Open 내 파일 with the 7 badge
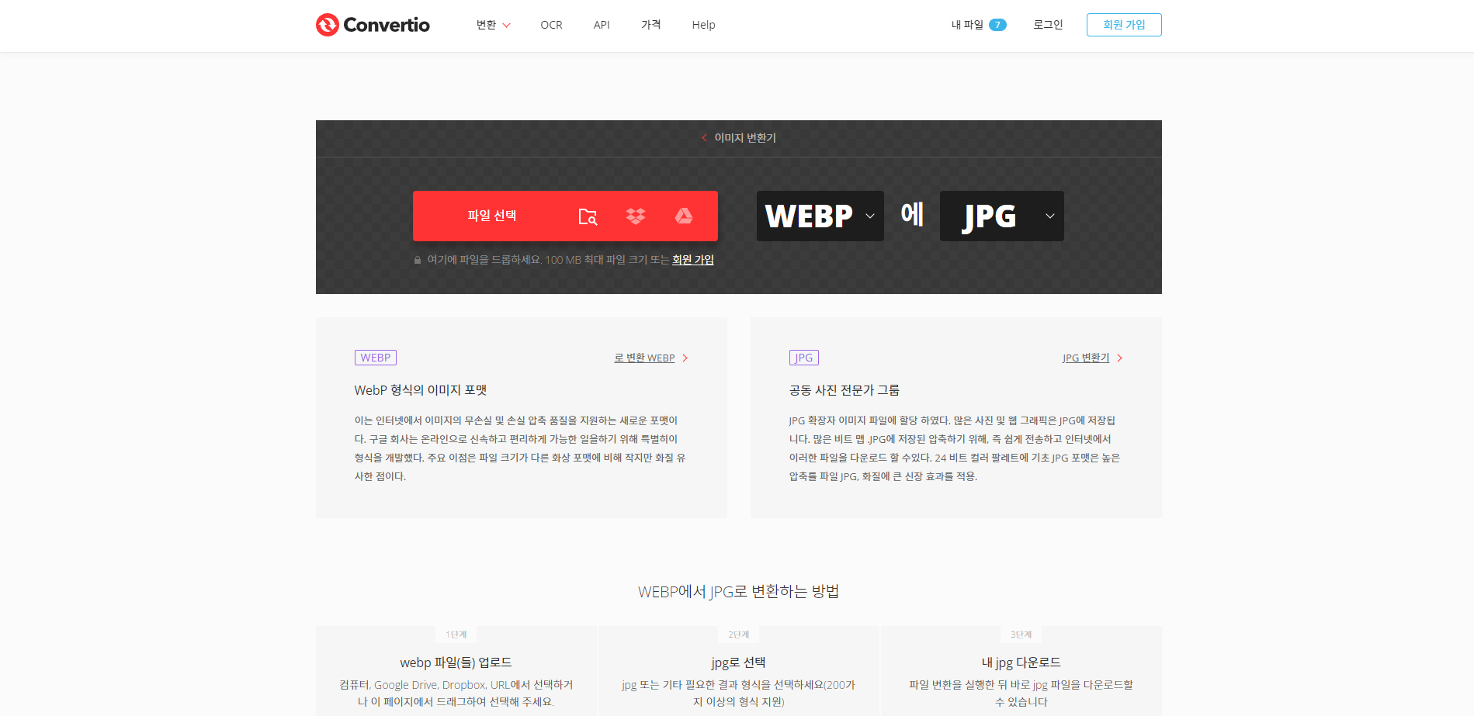Screen dimensions: 1474x716 976,24
